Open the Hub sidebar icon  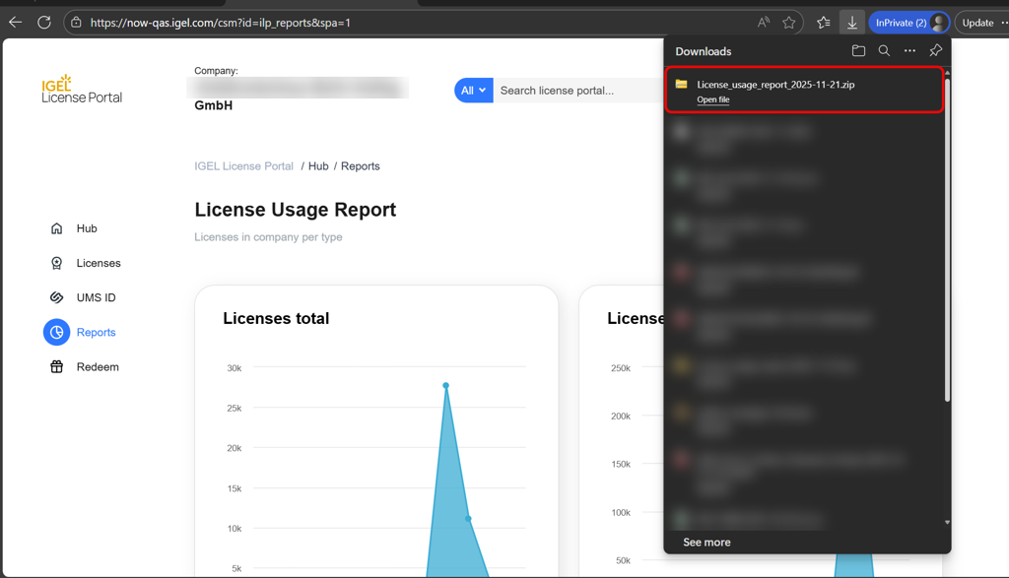click(x=56, y=228)
